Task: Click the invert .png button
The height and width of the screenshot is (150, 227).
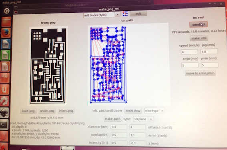Action: pos(66,111)
